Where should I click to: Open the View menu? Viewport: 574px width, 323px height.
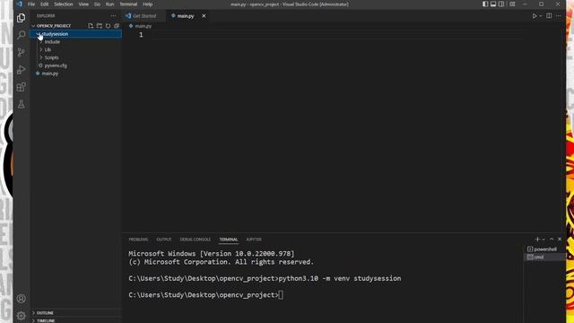click(83, 4)
